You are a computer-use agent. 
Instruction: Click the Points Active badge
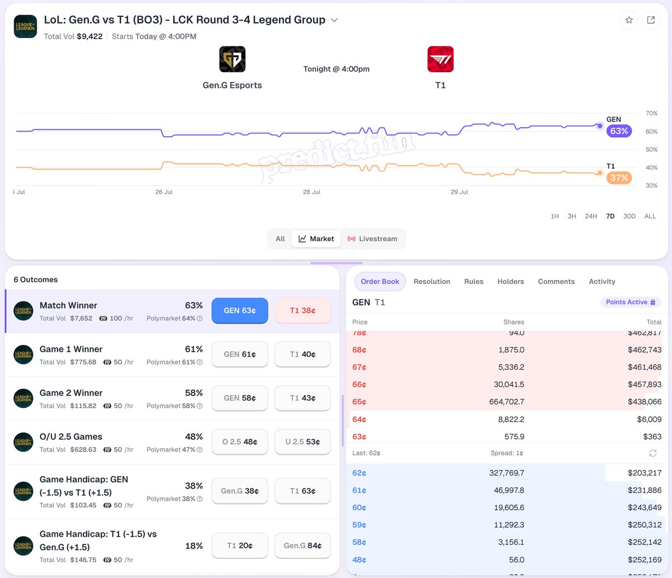631,302
